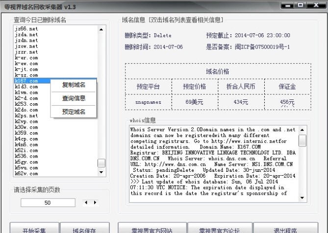Select k-ew.com in the domain list
Viewport: 328px width, 233px height.
26,64
